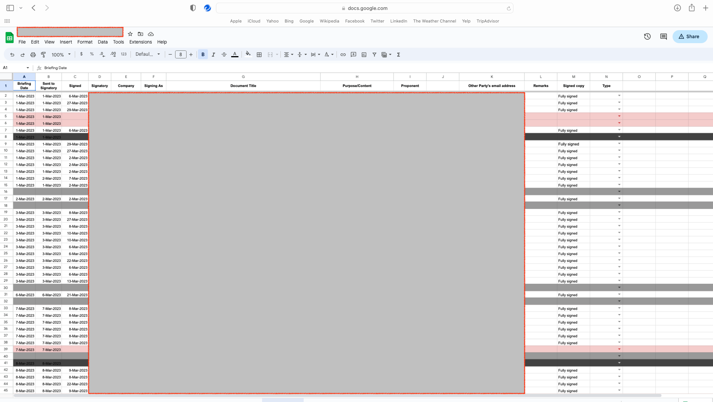Image resolution: width=713 pixels, height=402 pixels.
Task: Open browser downloads
Action: [678, 8]
